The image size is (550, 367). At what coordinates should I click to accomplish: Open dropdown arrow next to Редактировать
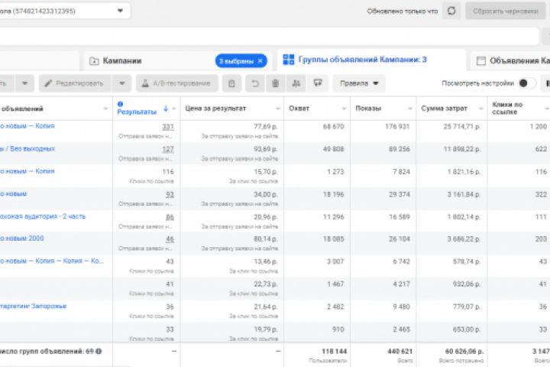121,83
